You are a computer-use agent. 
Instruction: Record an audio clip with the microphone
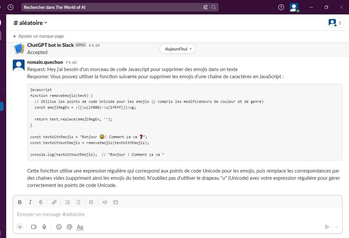[44, 227]
